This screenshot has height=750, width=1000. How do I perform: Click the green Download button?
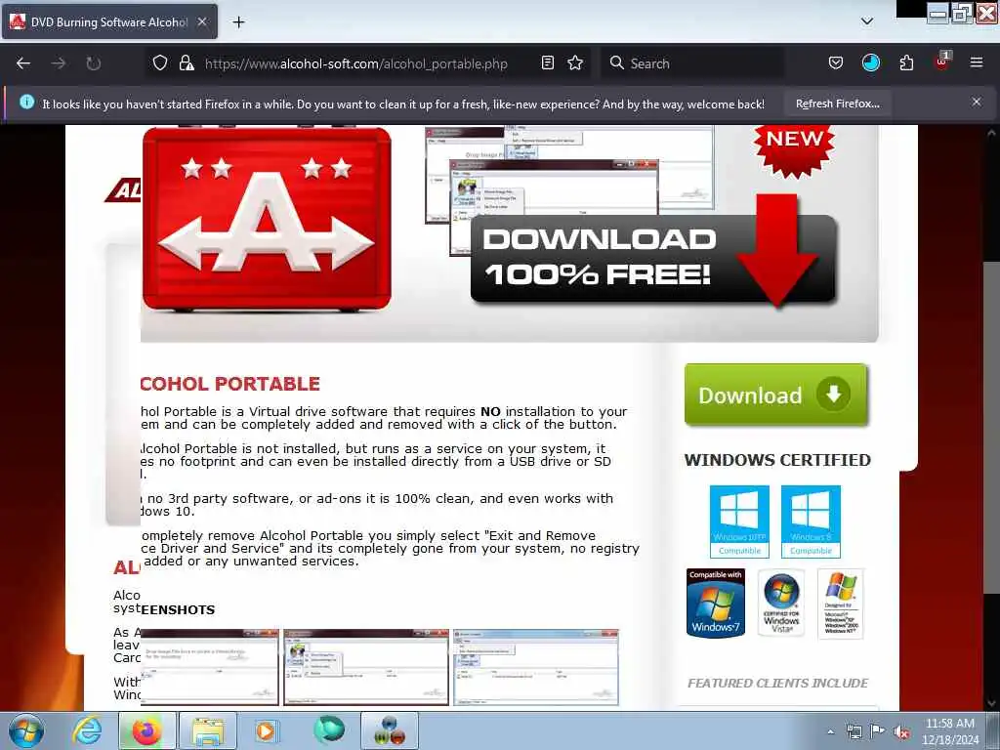[x=775, y=395]
